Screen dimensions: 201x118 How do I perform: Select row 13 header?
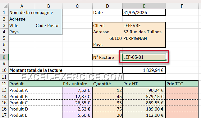(4, 90)
